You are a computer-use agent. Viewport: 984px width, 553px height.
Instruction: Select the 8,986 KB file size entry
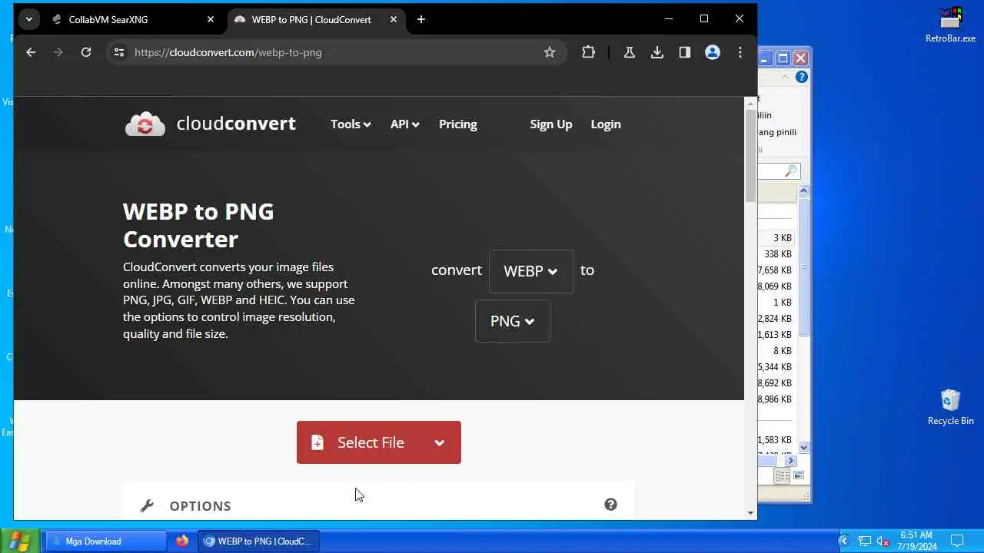point(775,399)
